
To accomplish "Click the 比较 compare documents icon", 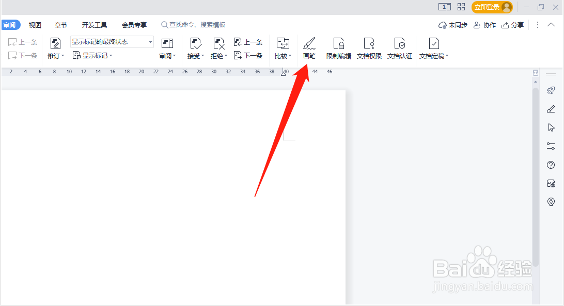I will pyautogui.click(x=283, y=43).
